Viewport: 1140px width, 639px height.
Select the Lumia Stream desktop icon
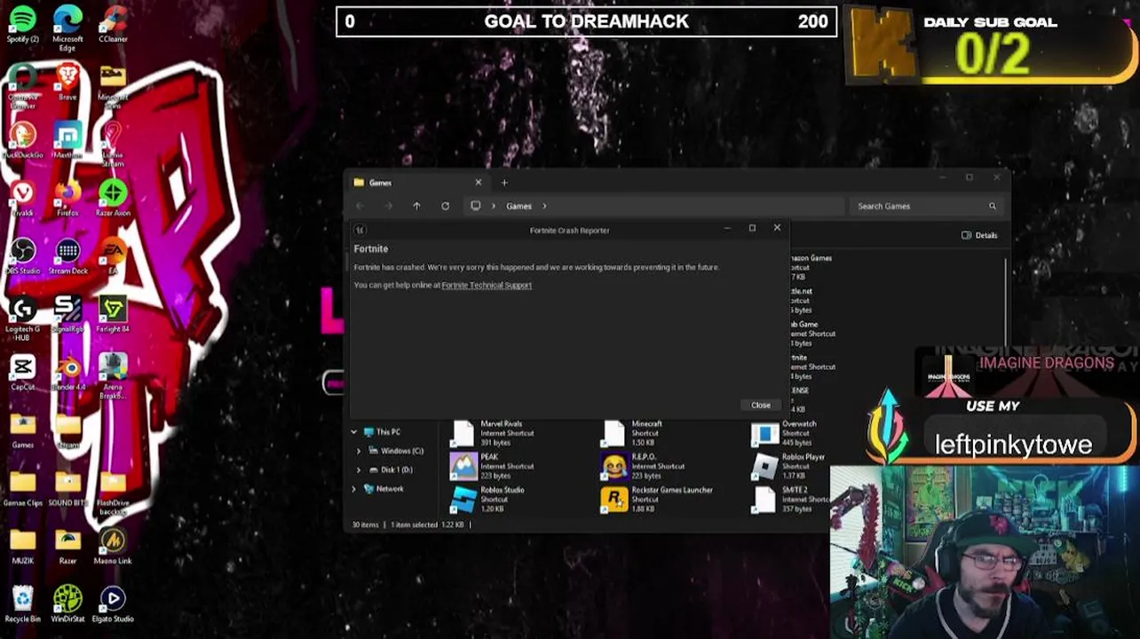pyautogui.click(x=113, y=145)
